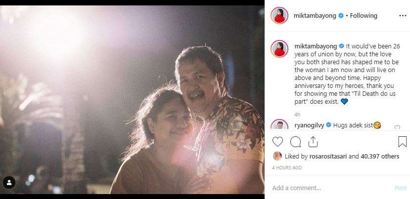Like the post with the heart icon
This screenshot has width=410, height=199.
pyautogui.click(x=278, y=142)
